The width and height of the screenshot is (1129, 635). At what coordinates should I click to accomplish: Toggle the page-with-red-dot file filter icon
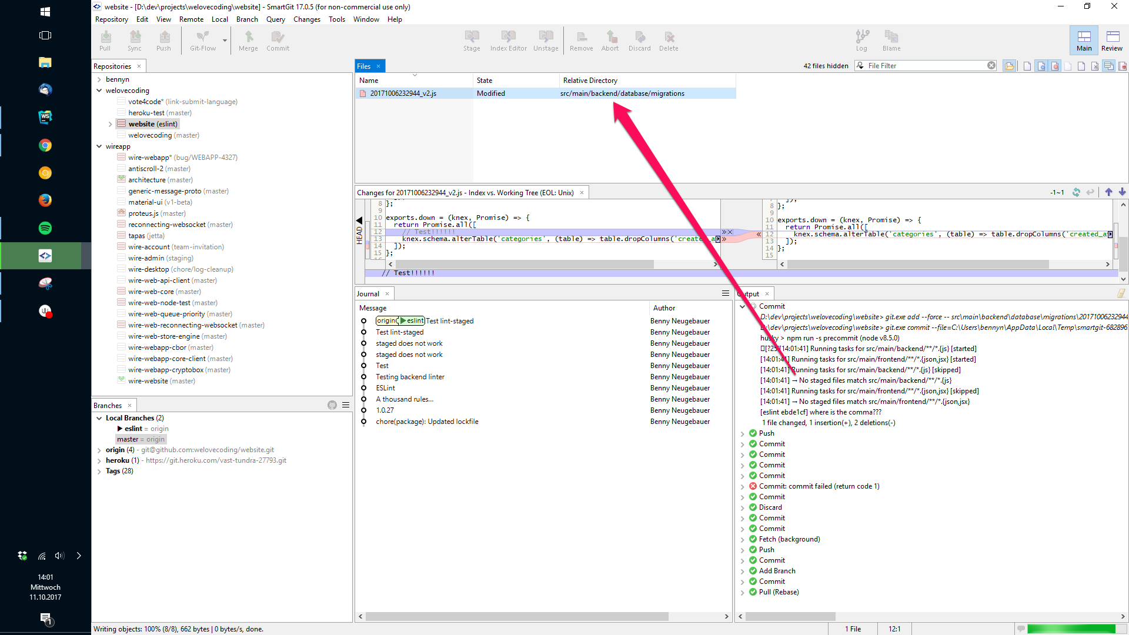[x=1055, y=66]
